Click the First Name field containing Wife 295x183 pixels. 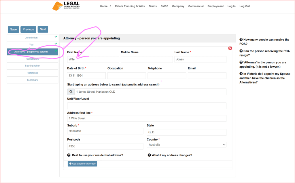(x=93, y=59)
